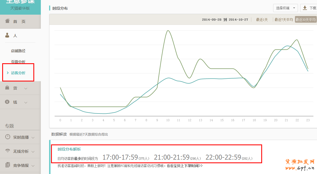
Task: Switch to 最近1天 date range
Action: pyautogui.click(x=262, y=20)
